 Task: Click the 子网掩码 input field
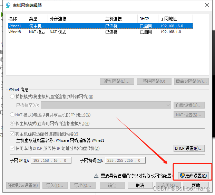click(125, 160)
